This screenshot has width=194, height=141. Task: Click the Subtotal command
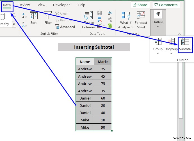tap(185, 45)
